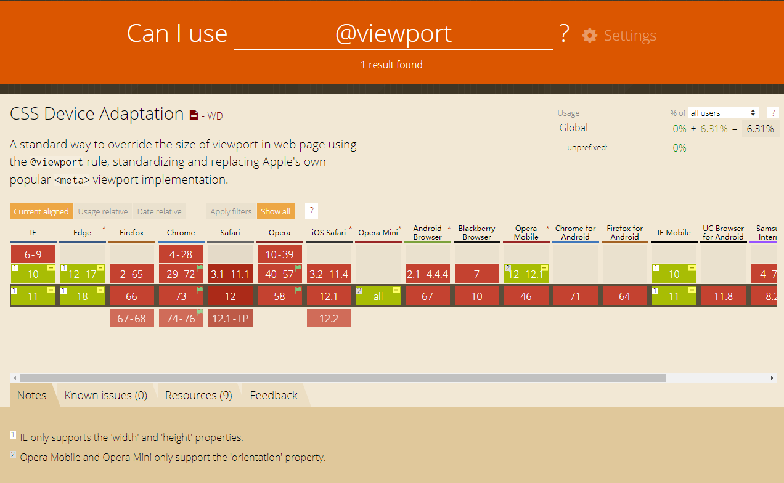Click the Blackberry Browser column header
The width and height of the screenshot is (784, 483).
(477, 233)
